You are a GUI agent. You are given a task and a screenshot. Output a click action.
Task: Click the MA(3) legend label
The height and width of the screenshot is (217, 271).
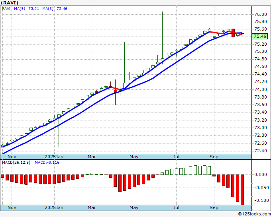[48, 9]
